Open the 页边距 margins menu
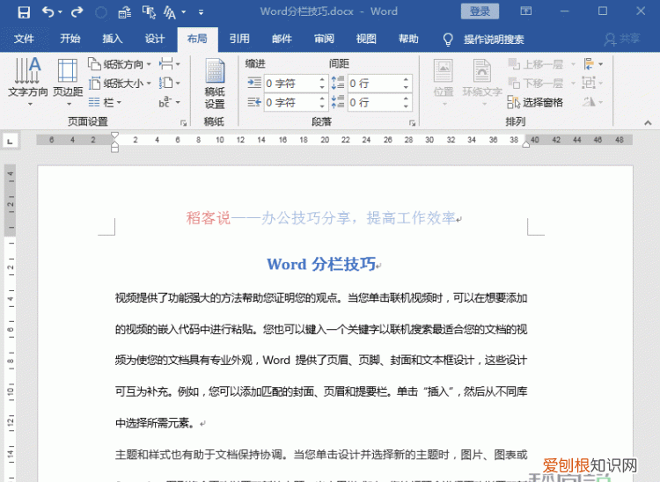Screen dimensions: 660x482 [68, 82]
